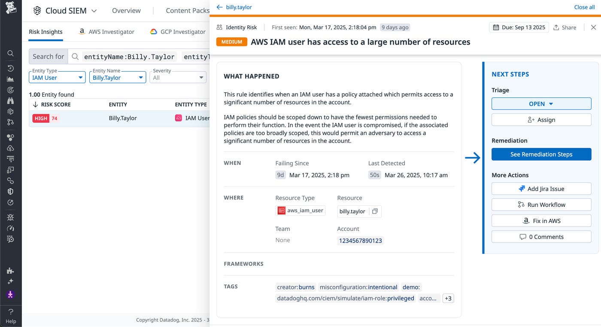Screen dimensions: 601x327
Task: Open Bits AI sparkles icon in sidebar
Action: [x=11, y=282]
